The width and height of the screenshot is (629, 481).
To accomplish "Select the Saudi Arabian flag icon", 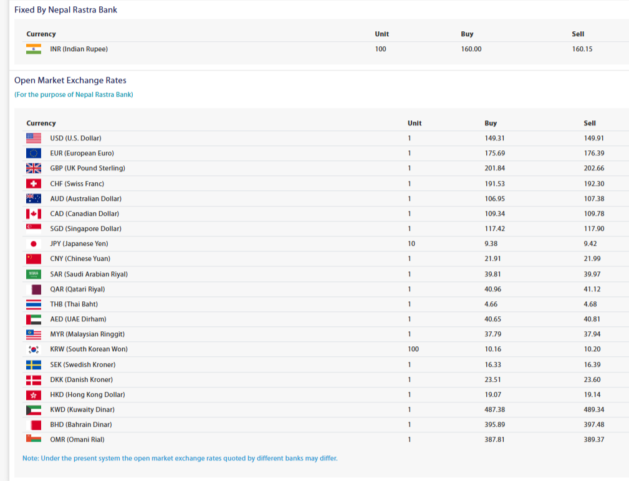I will click(x=34, y=274).
